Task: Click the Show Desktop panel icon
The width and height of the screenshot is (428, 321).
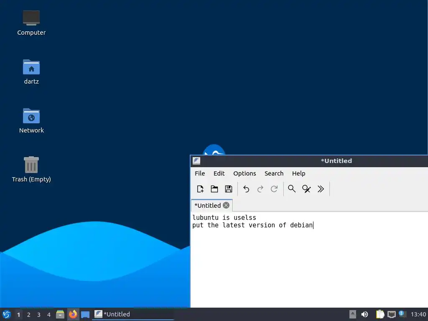Action: click(x=85, y=315)
